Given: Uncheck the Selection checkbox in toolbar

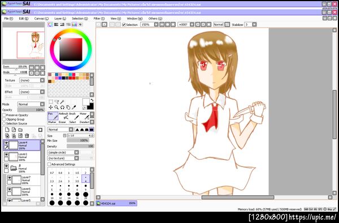Looking at the screenshot, I should point(124,25).
